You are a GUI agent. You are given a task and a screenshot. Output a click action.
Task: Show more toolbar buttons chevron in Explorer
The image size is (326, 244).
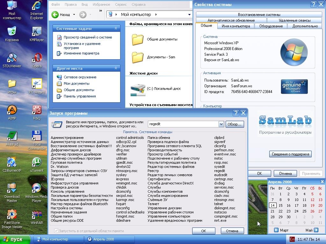point(101,11)
